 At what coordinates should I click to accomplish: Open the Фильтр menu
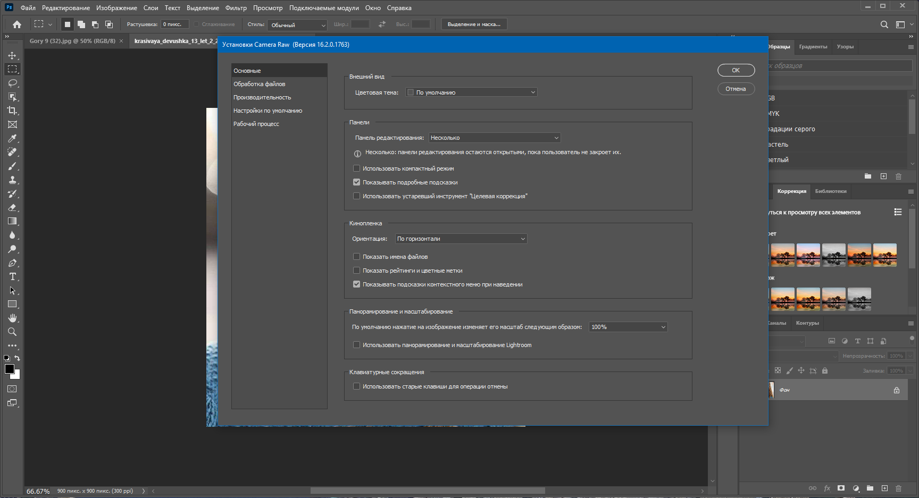point(236,8)
